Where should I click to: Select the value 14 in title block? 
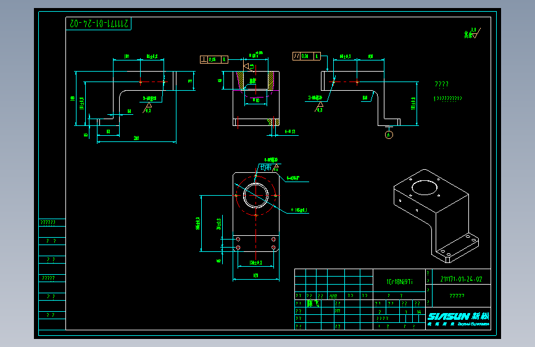418,312
